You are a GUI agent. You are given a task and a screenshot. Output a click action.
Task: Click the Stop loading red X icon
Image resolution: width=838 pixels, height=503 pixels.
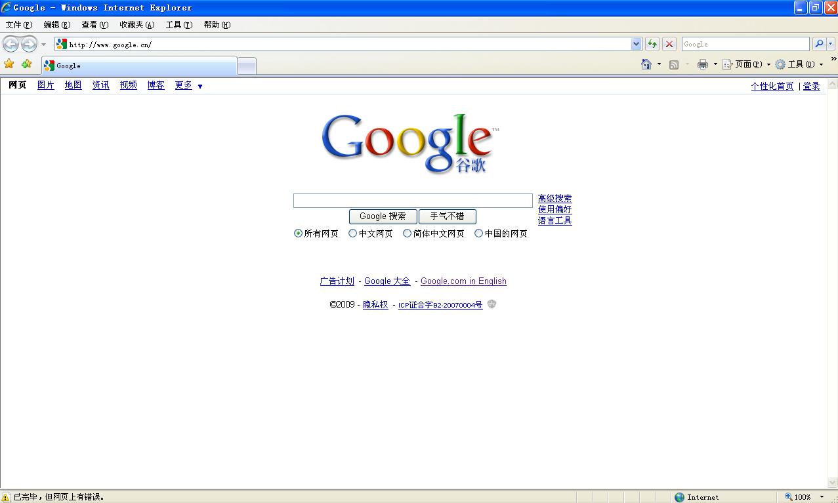669,44
